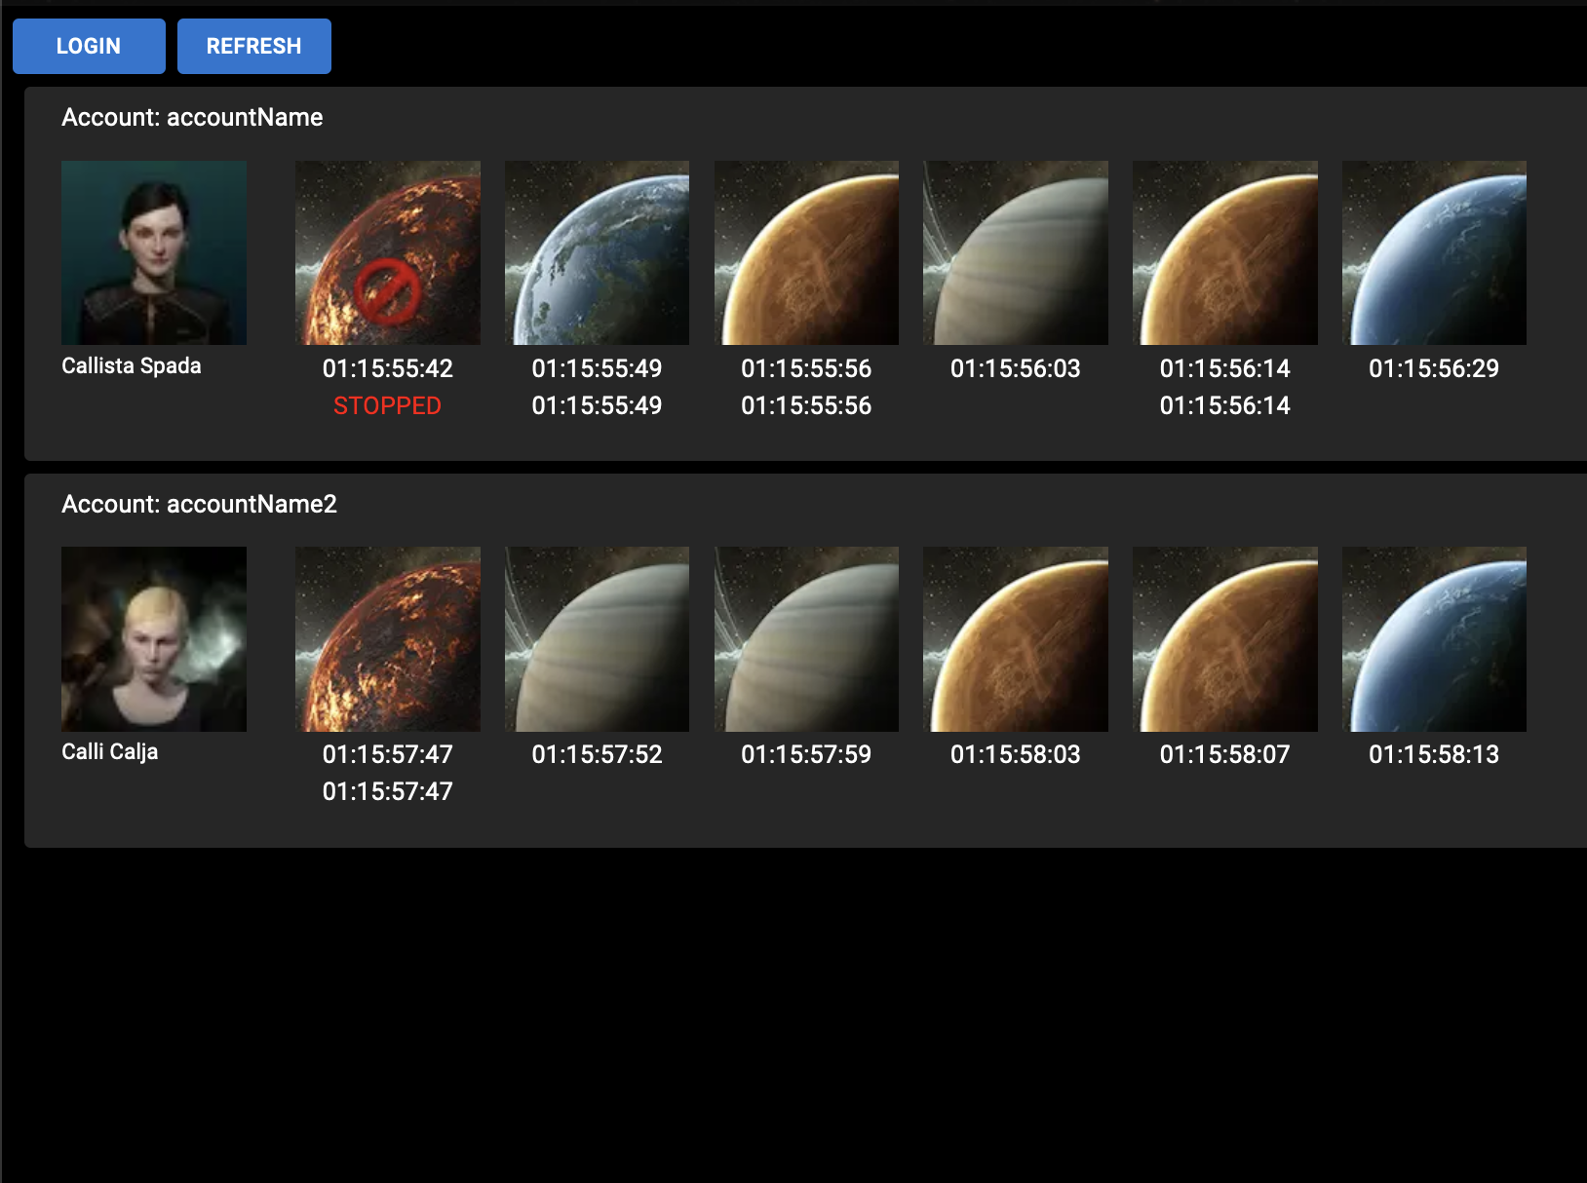The image size is (1587, 1183).
Task: Click the red STOPPED status label
Action: click(x=387, y=405)
